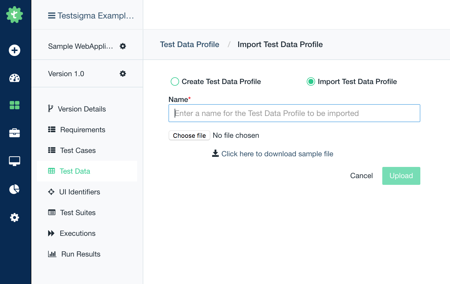Open Test Cases menu item
This screenshot has width=450, height=284.
pos(78,150)
